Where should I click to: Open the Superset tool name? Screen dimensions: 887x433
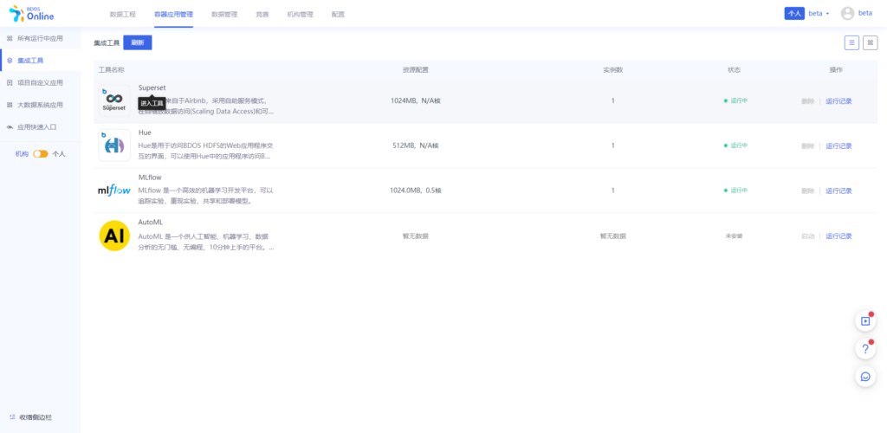pos(152,87)
